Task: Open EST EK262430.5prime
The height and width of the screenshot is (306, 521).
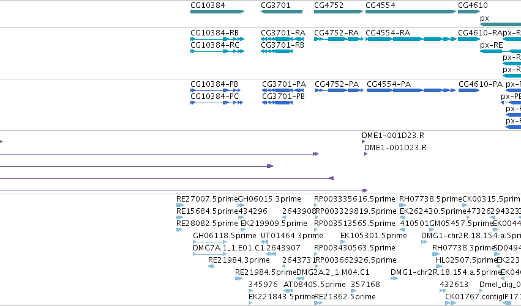Action: pos(433,211)
